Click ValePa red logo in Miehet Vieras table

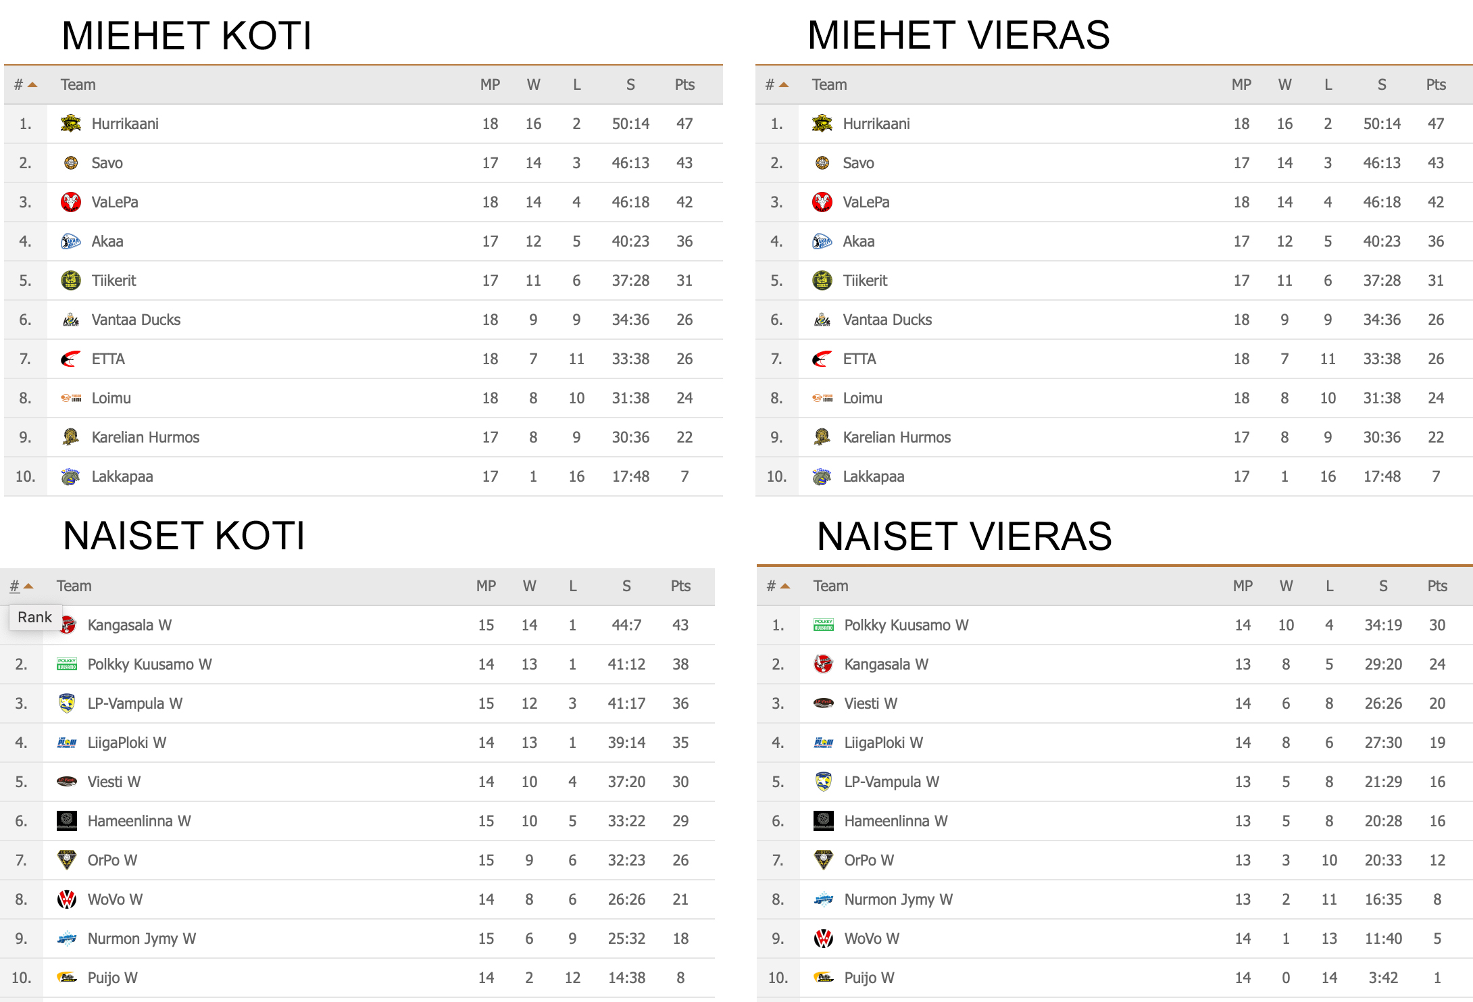822,202
